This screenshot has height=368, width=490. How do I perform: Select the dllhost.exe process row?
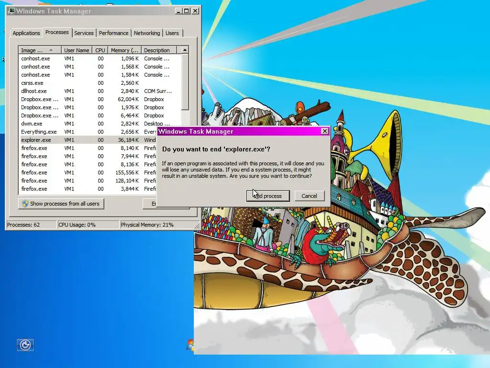click(100, 91)
